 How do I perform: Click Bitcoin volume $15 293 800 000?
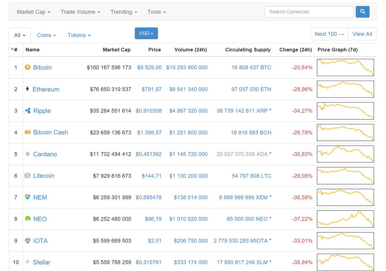(187, 68)
